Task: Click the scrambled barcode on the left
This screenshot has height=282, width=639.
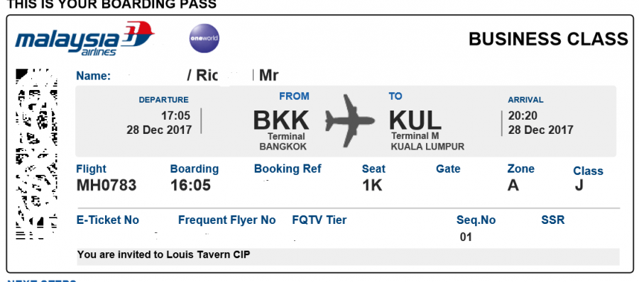Action: click(36, 154)
